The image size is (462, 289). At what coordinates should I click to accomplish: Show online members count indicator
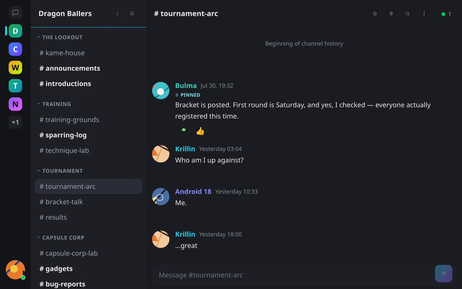tap(446, 14)
